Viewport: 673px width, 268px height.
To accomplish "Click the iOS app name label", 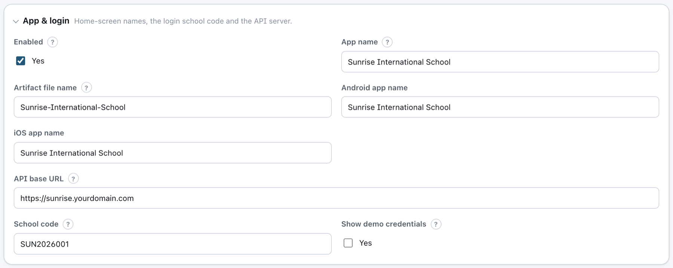I will pos(39,133).
